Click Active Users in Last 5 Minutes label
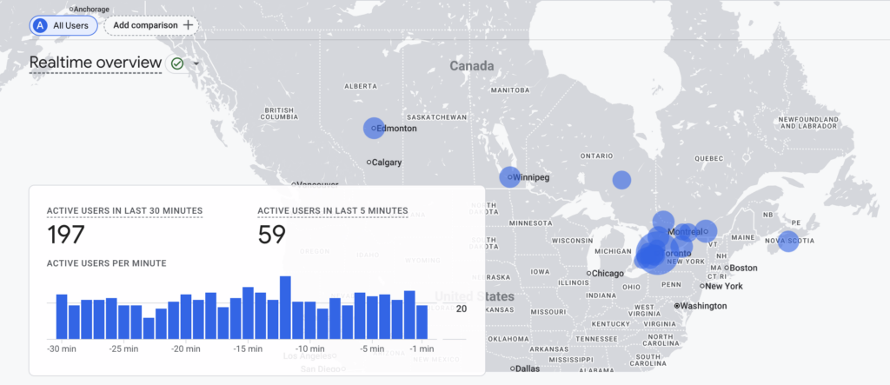This screenshot has height=385, width=890. (x=333, y=210)
